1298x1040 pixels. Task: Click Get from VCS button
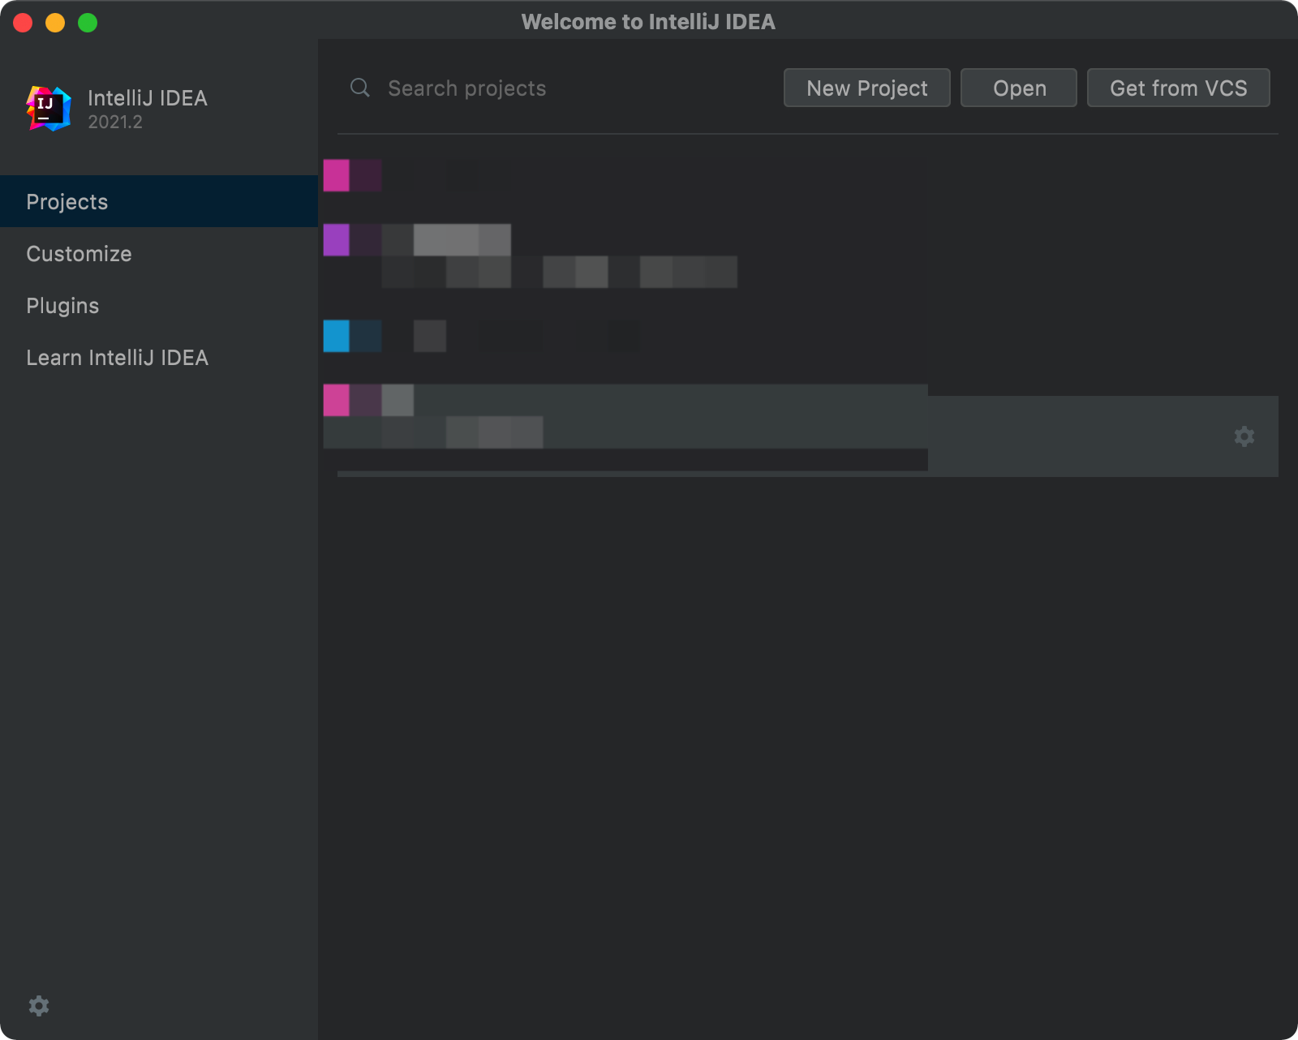tap(1178, 88)
